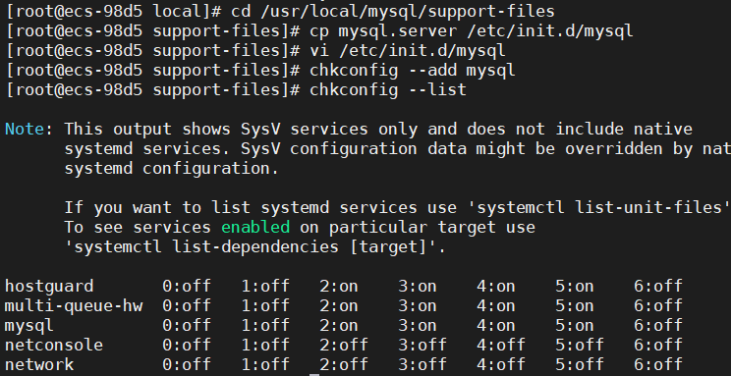Click the 'cd /usr/local/mysql/support-files' command

pos(393,12)
